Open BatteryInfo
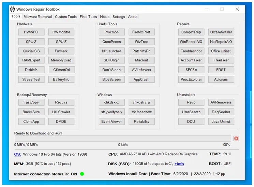The height and width of the screenshot is (187, 254). (61, 80)
